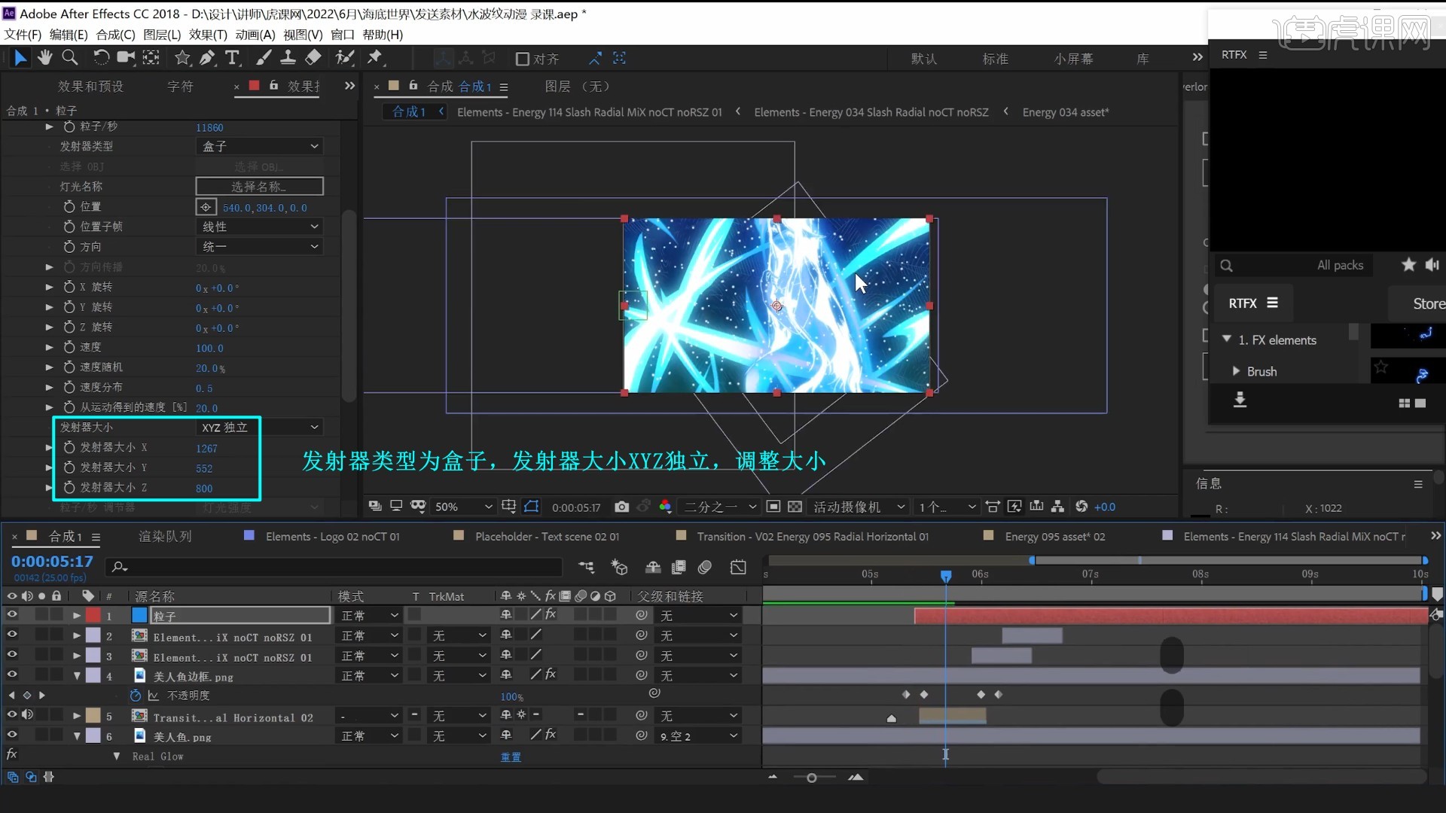This screenshot has width=1446, height=813.
Task: Click the snapshot camera icon
Action: (x=621, y=507)
